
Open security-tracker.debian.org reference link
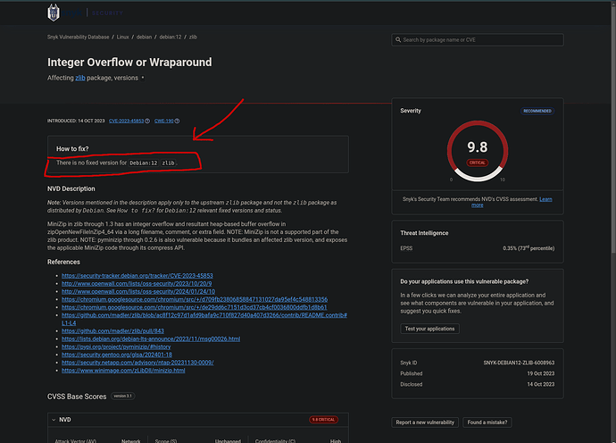tap(137, 276)
